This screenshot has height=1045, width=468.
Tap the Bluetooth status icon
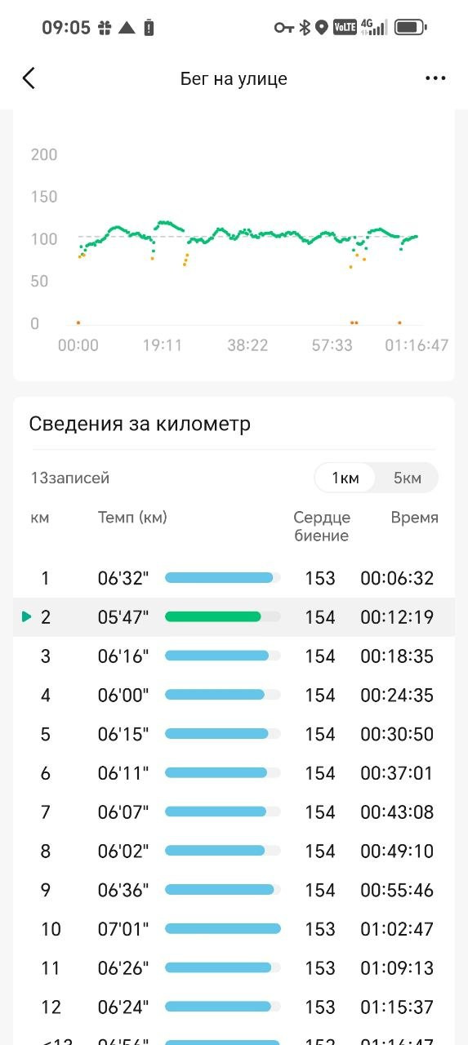coord(305,28)
